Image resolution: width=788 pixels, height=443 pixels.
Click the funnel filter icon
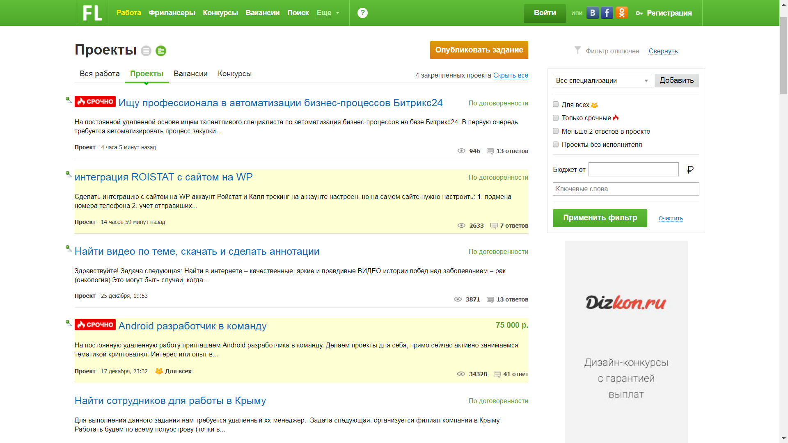pos(577,50)
